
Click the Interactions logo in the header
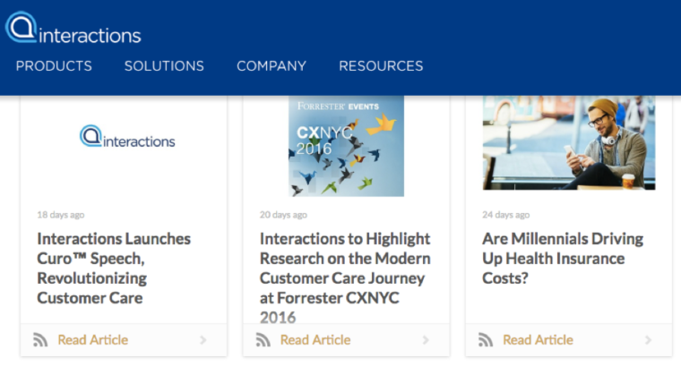click(x=73, y=28)
